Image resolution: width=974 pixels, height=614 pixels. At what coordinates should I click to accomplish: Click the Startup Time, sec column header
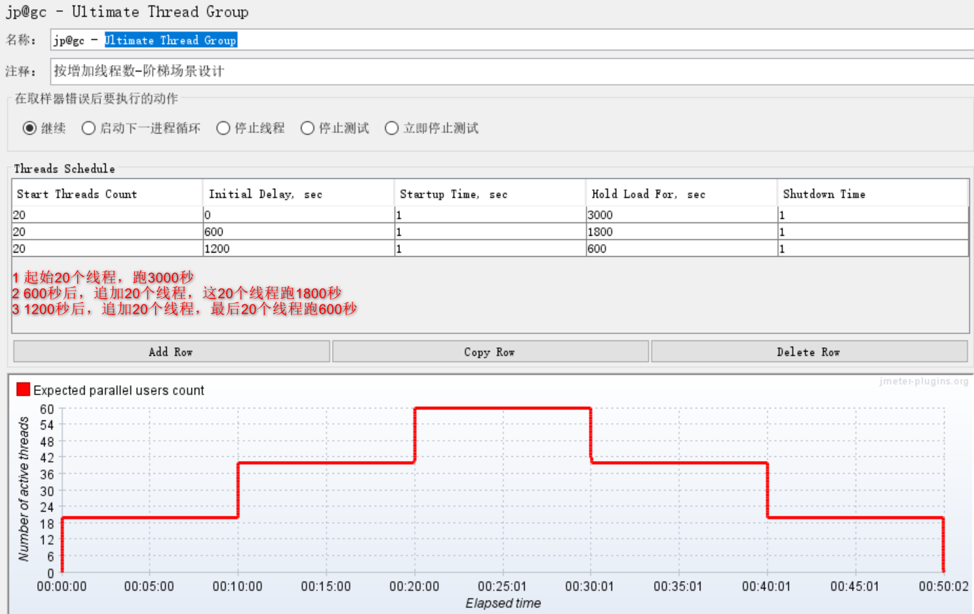point(490,194)
